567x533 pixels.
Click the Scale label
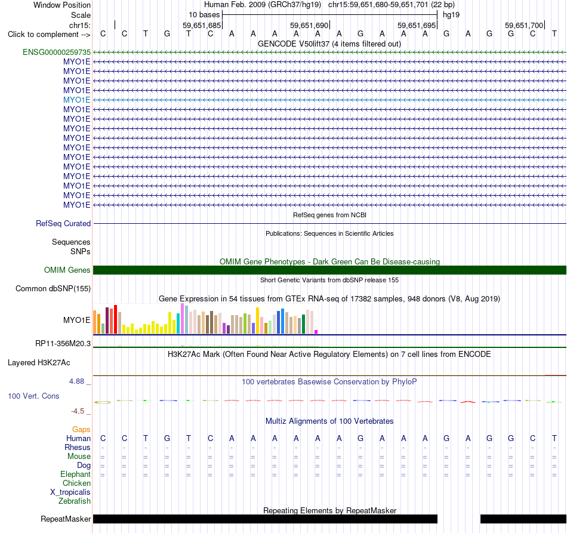coord(81,15)
